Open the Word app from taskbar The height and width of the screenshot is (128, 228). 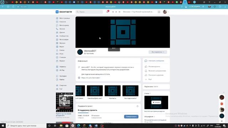(96, 126)
